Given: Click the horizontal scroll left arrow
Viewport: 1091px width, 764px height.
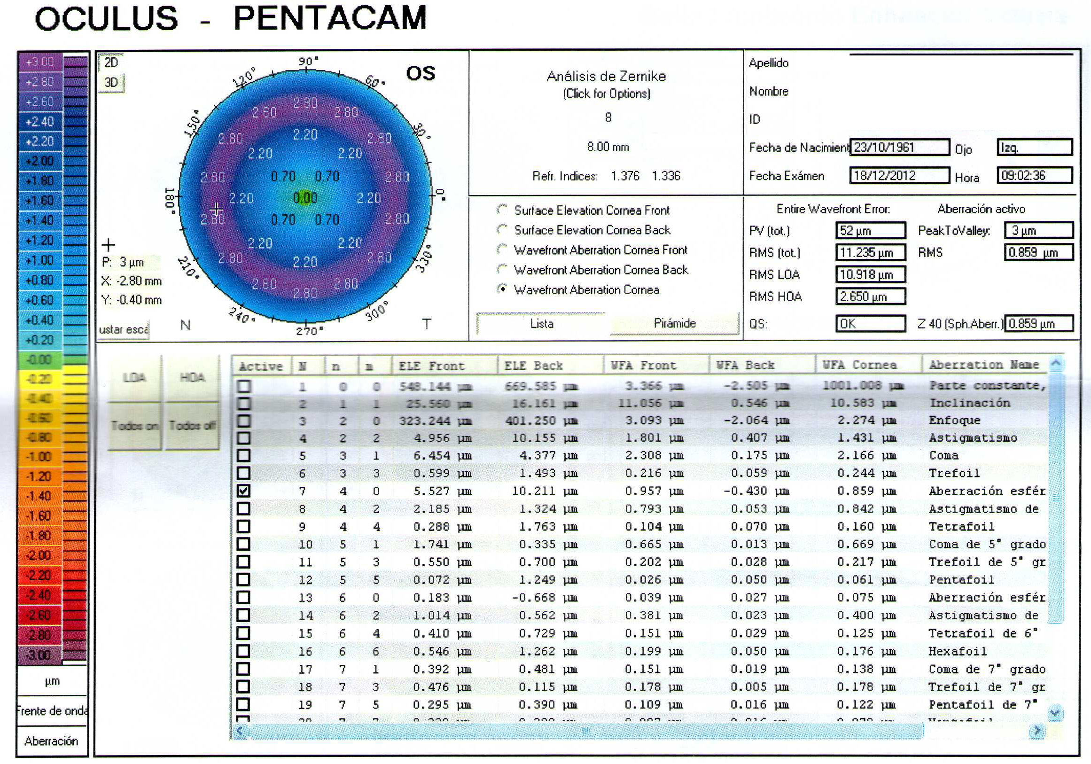Looking at the screenshot, I should click(240, 731).
